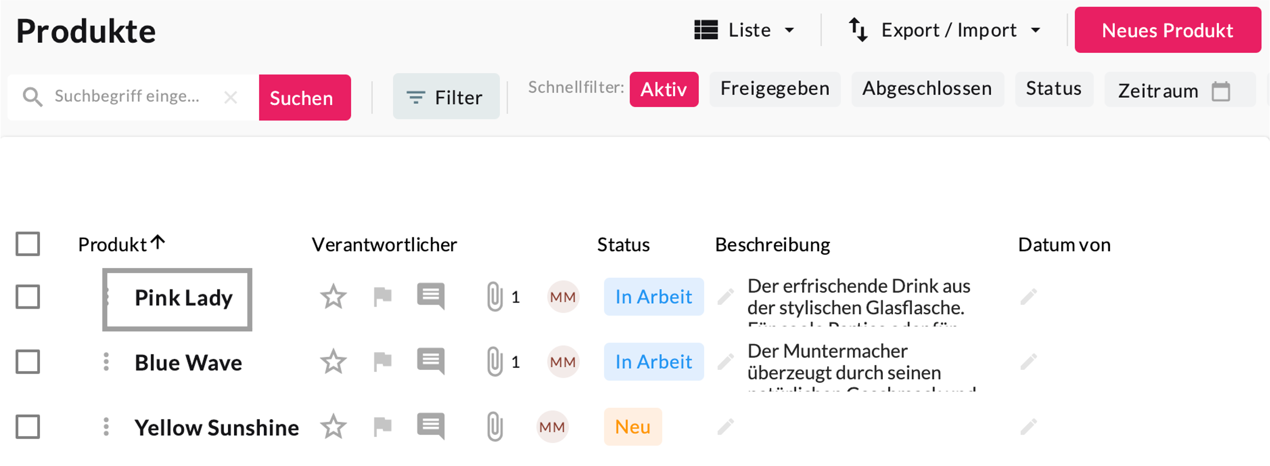Viewport: 1270px width, 466px height.
Task: Expand the Export / Import menu
Action: (x=943, y=30)
